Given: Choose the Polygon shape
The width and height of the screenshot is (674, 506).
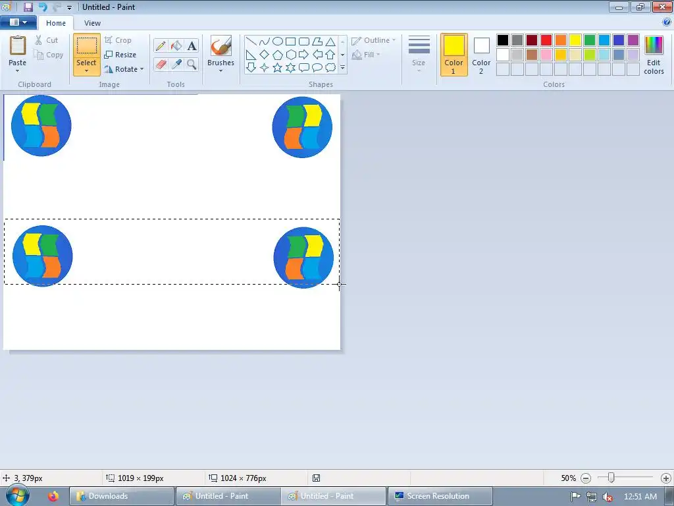Looking at the screenshot, I should click(317, 42).
